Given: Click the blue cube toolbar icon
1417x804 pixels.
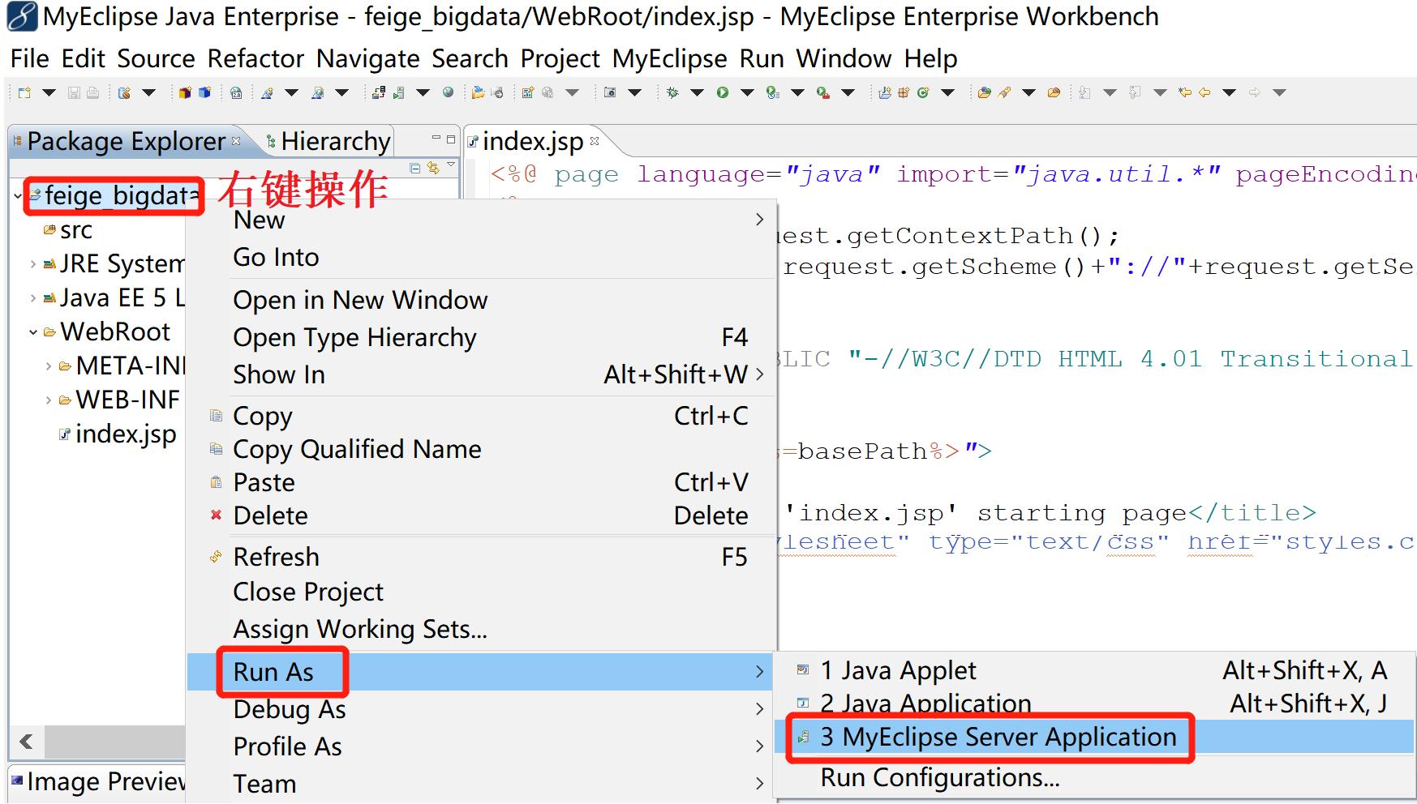Looking at the screenshot, I should pos(204,93).
